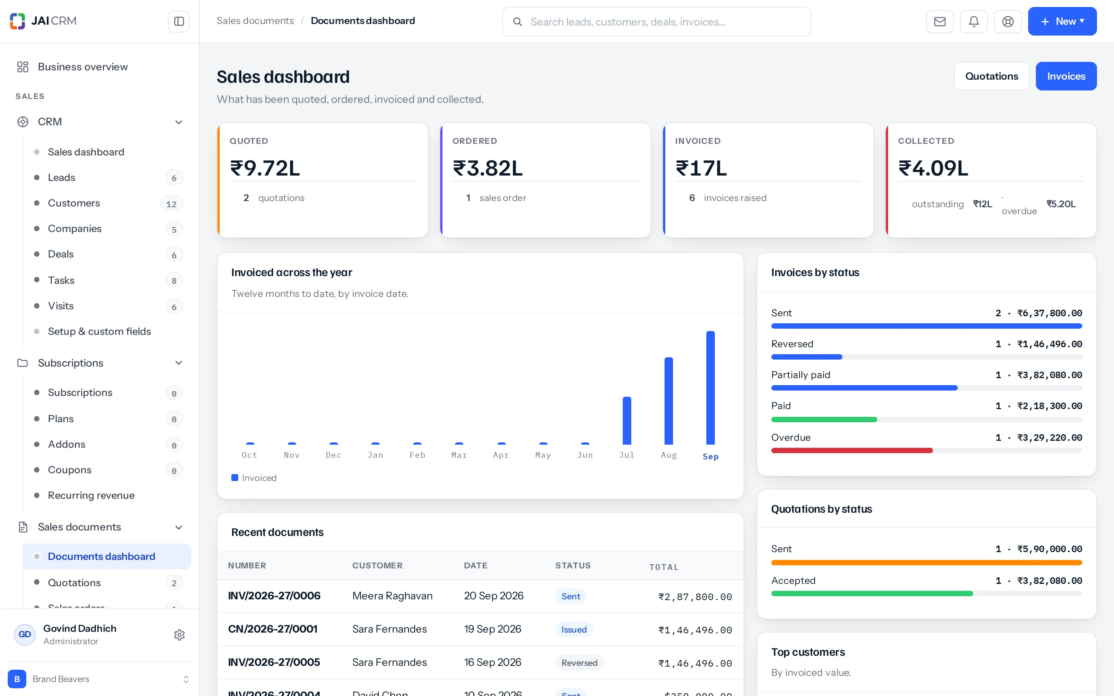This screenshot has height=696, width=1114.
Task: Click the Brand Beavers B logo
Action: point(17,679)
